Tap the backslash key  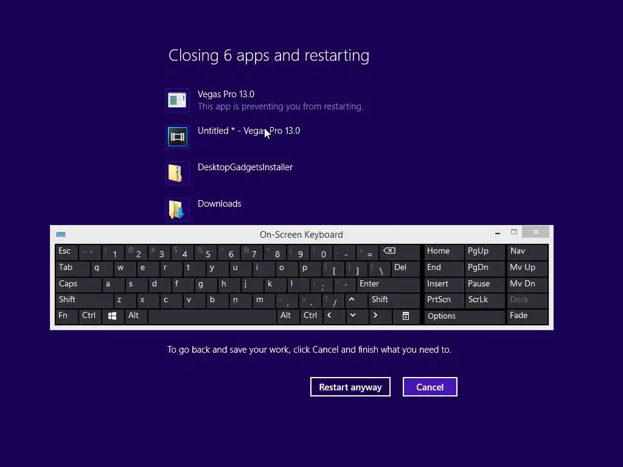379,268
